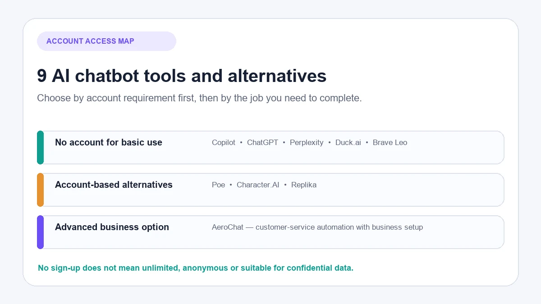Click the 'Advanced business option' label
This screenshot has height=304, width=541.
[112, 227]
